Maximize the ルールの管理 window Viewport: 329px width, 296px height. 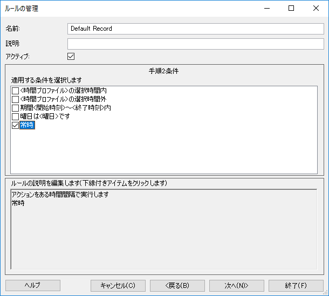tap(291, 9)
